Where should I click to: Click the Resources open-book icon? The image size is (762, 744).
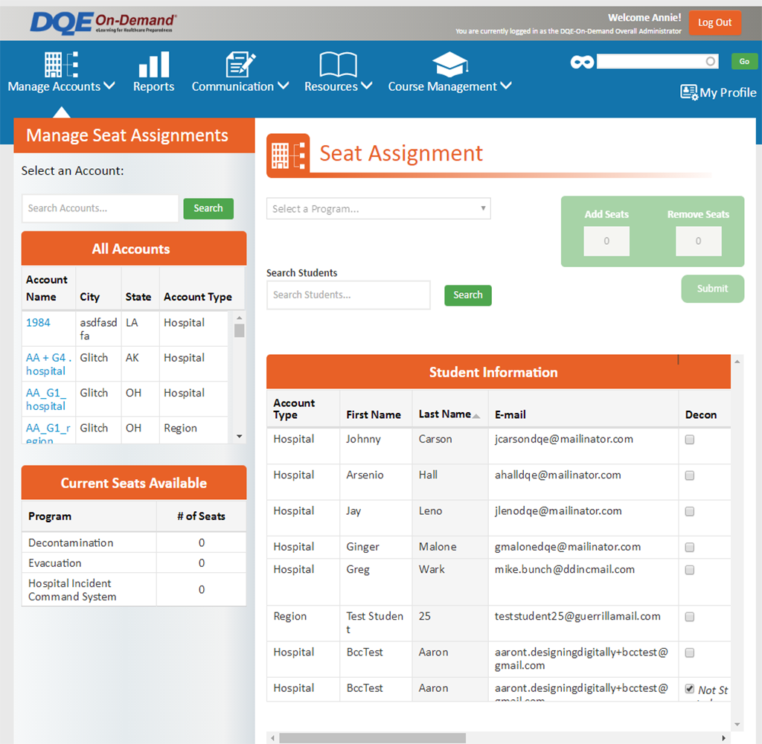tap(338, 65)
